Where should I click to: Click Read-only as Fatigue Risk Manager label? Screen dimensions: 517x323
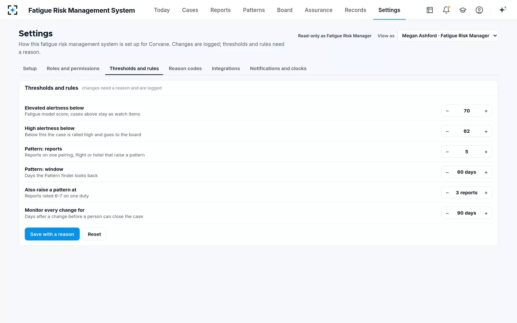(335, 36)
